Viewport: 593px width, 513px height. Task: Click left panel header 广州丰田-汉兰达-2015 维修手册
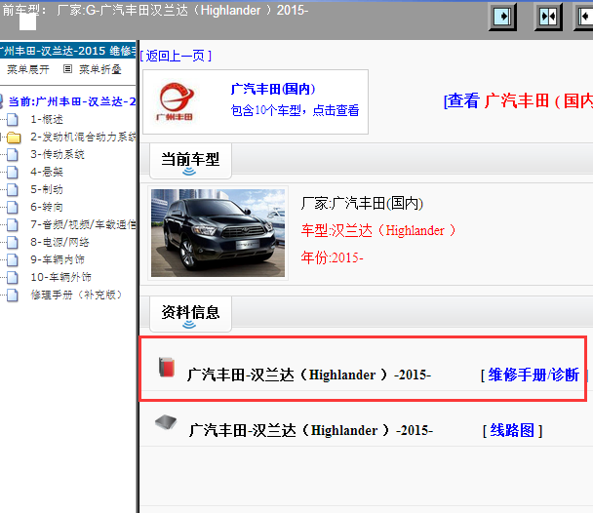click(x=68, y=51)
